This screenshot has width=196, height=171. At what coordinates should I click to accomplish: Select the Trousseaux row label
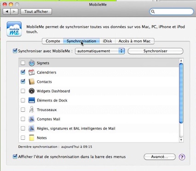[x=47, y=110]
